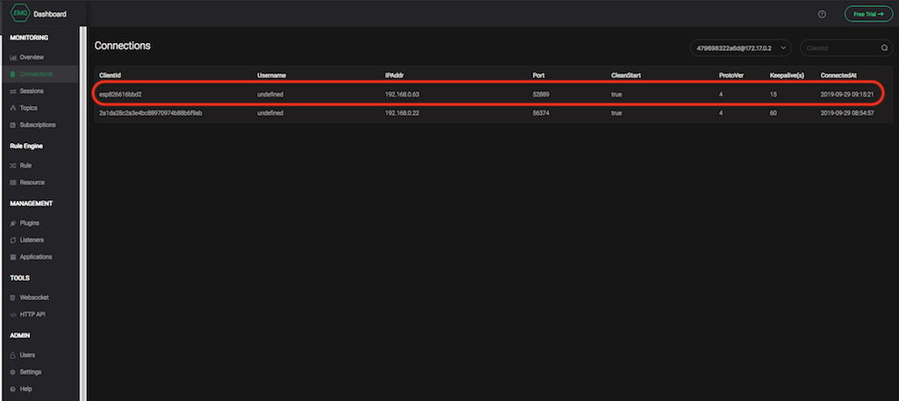Click keepalive value 15
The height and width of the screenshot is (401, 899).
pos(773,95)
